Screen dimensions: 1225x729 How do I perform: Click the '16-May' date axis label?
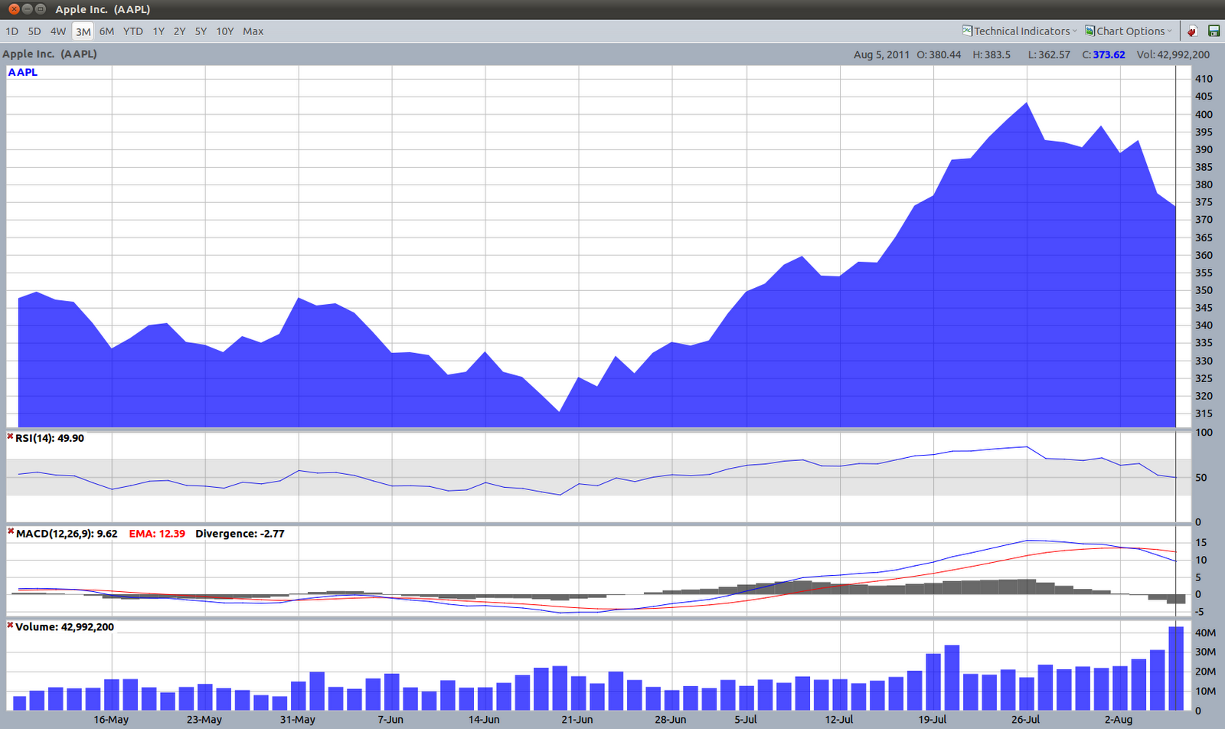[x=111, y=720]
